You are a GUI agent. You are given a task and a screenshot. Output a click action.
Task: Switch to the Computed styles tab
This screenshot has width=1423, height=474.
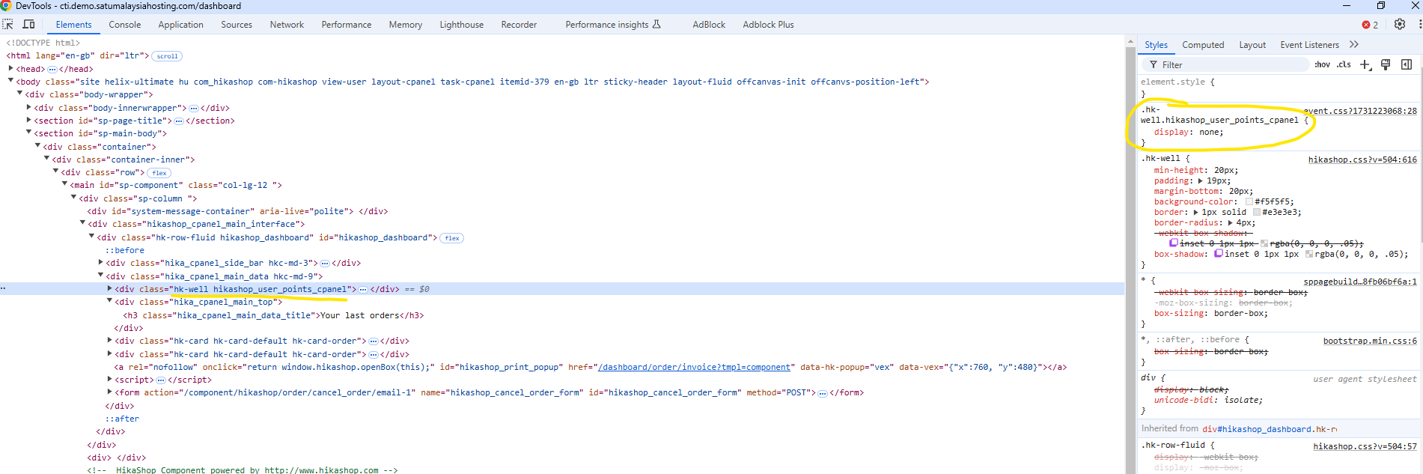(1203, 45)
